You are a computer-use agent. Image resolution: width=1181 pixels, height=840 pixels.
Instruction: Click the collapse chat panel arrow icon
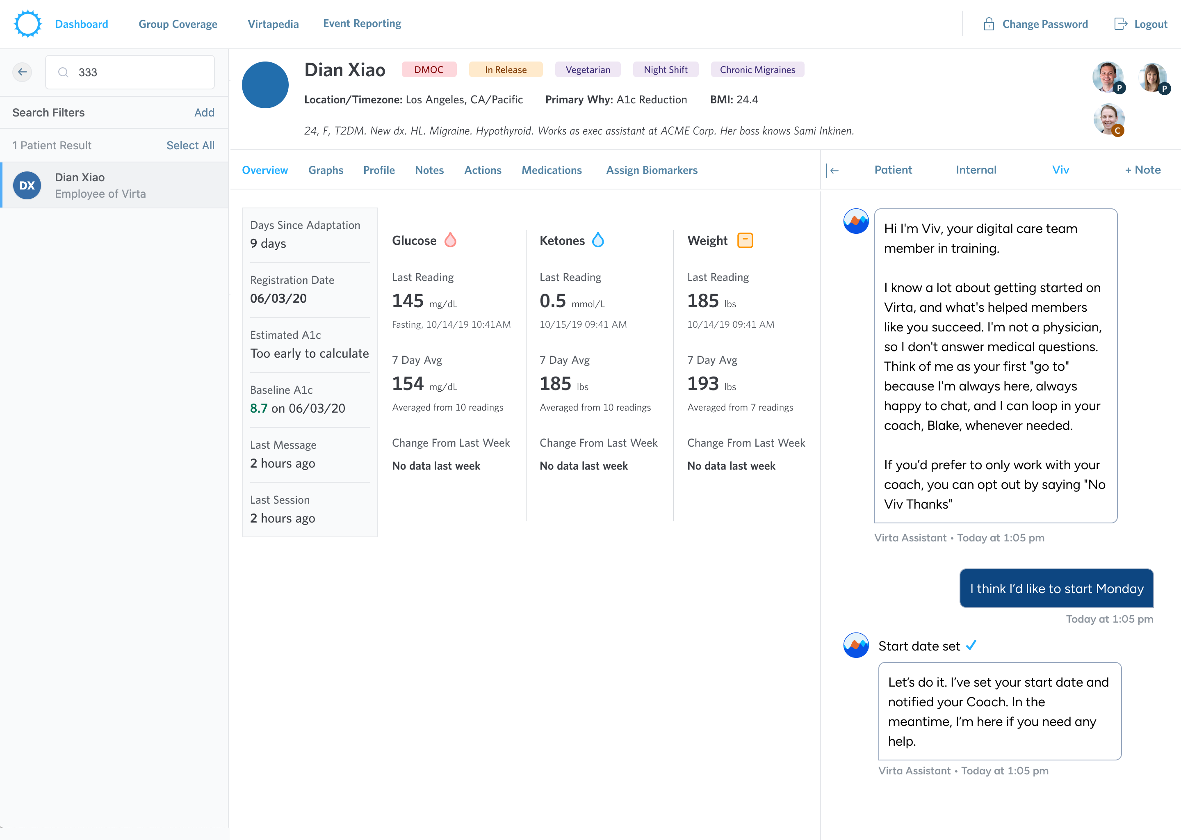tap(833, 170)
